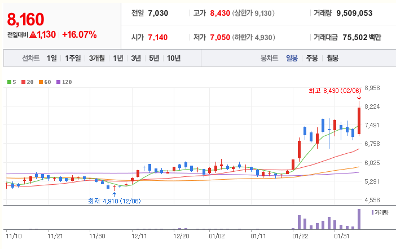The height and width of the screenshot is (249, 396).
Task: Click the 거래량 value 9,509,053
Action: point(354,13)
